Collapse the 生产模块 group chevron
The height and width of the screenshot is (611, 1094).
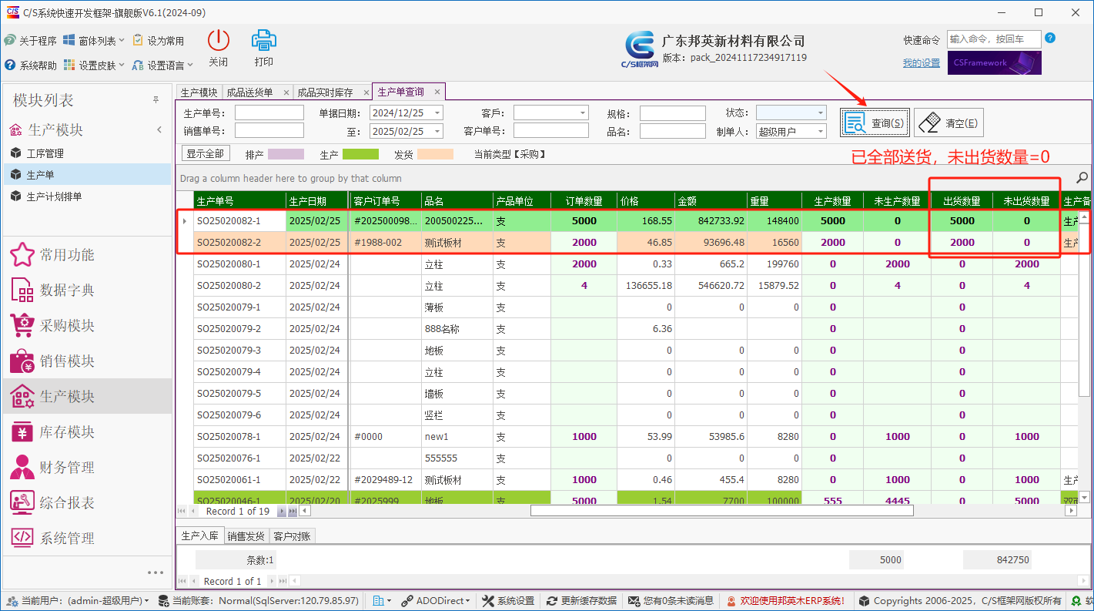point(159,129)
